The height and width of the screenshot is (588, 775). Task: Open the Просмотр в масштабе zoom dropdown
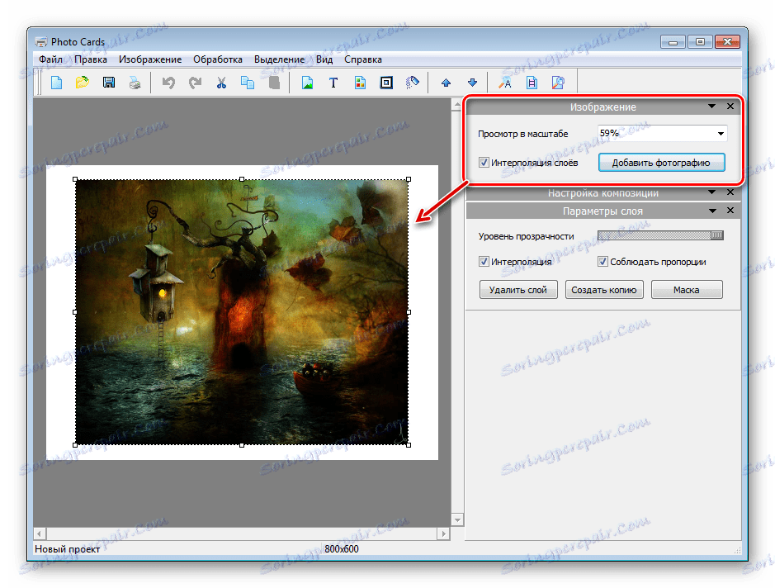[721, 134]
